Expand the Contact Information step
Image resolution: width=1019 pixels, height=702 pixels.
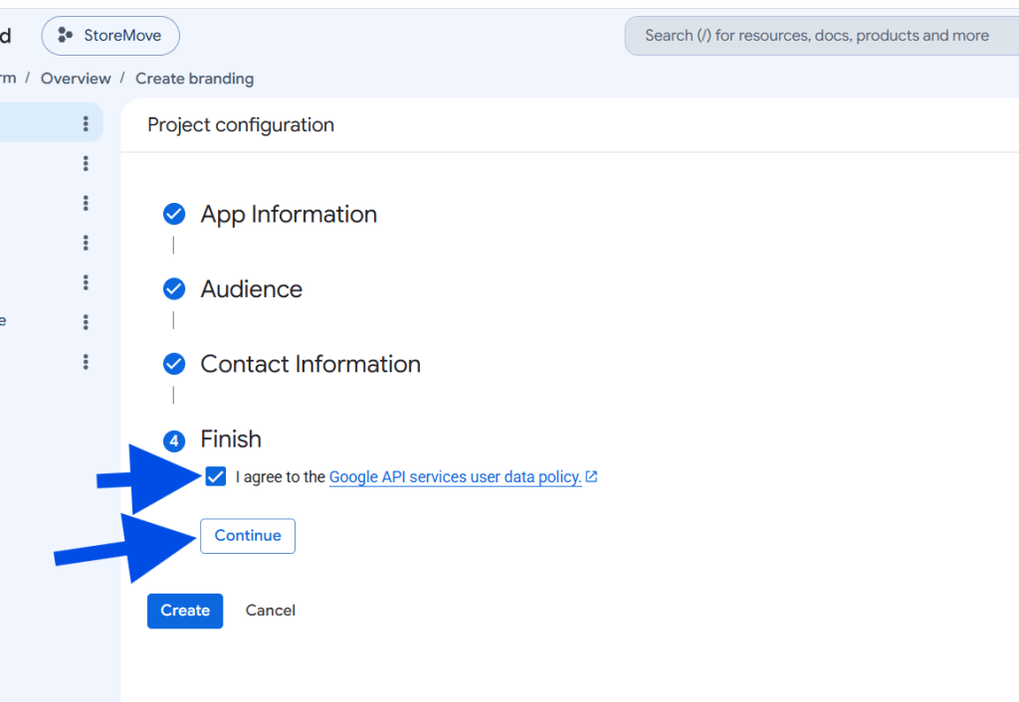(x=310, y=364)
